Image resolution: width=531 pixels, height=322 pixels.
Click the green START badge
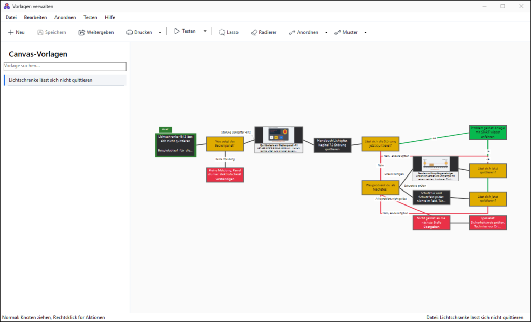pos(165,129)
